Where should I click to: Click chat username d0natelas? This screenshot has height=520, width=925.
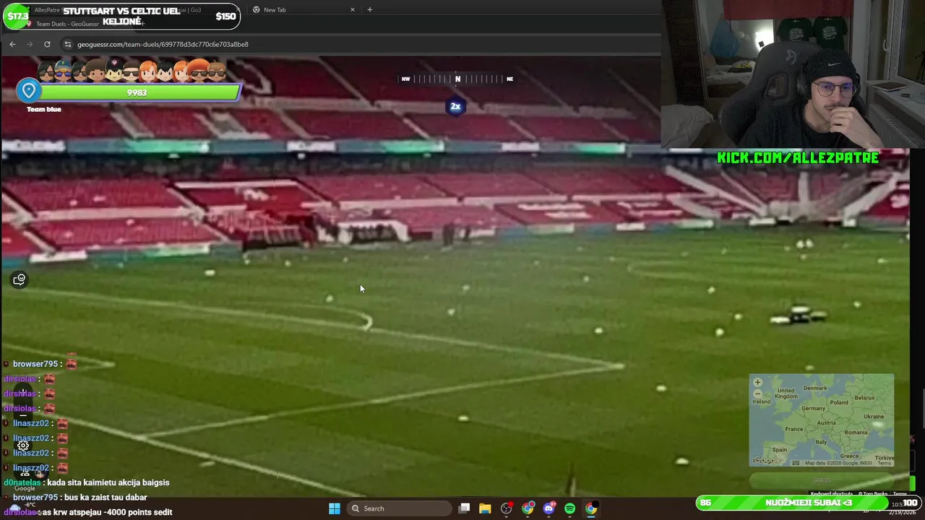(x=22, y=482)
